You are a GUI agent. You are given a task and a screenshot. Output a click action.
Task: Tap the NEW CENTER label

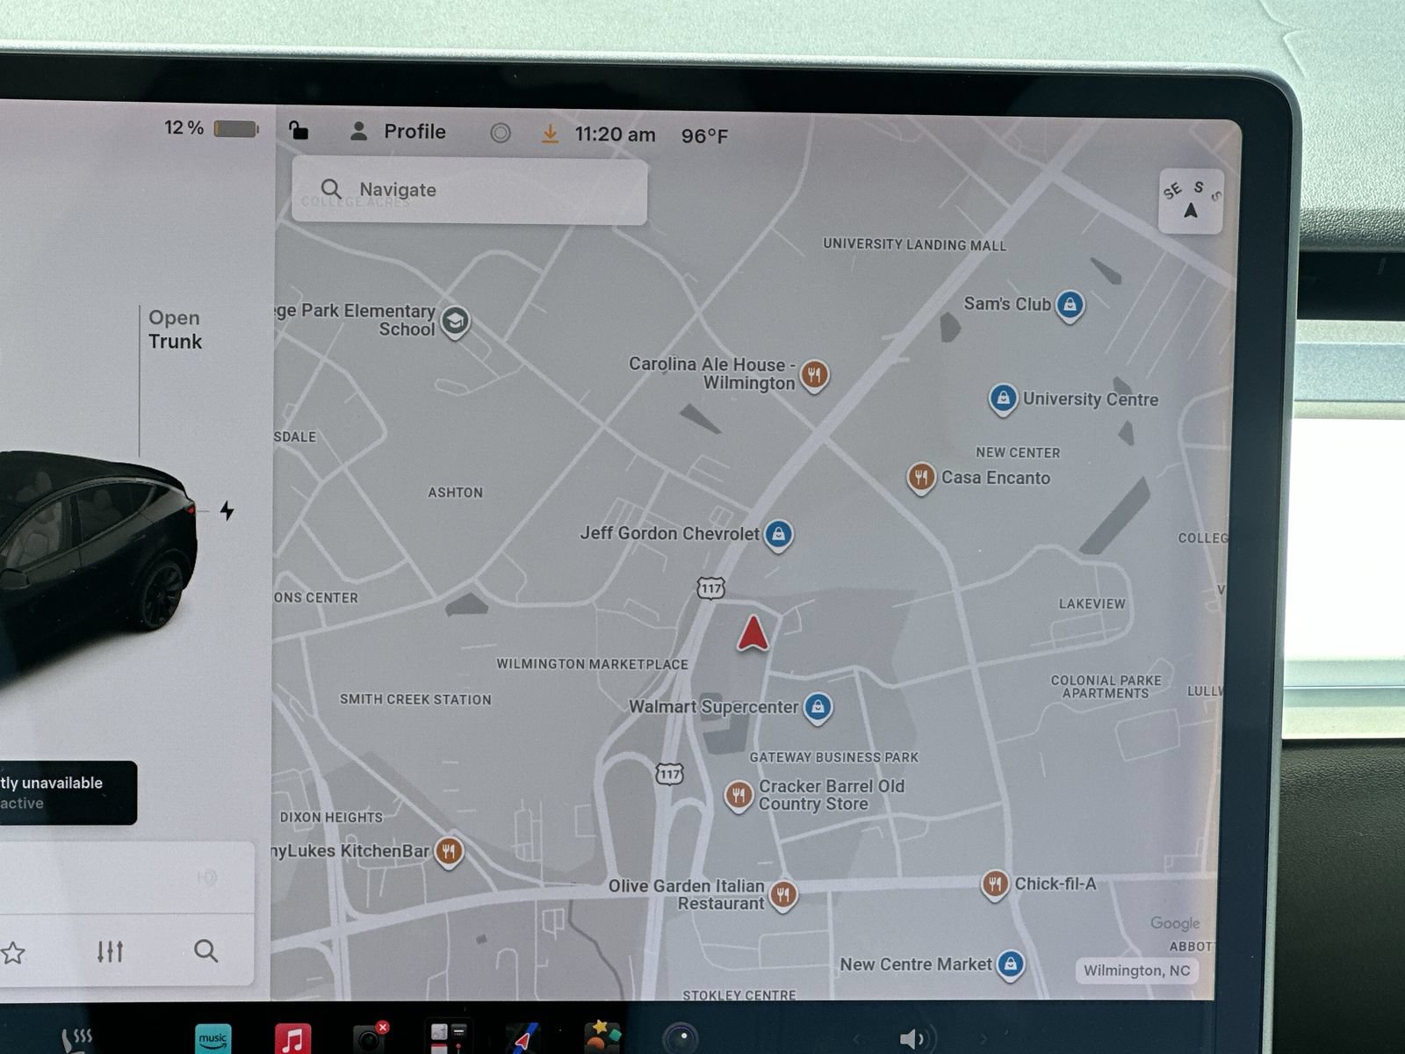point(1018,452)
